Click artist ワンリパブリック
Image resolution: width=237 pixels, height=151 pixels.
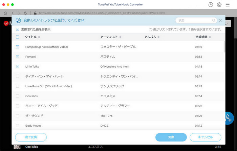[x=112, y=86]
